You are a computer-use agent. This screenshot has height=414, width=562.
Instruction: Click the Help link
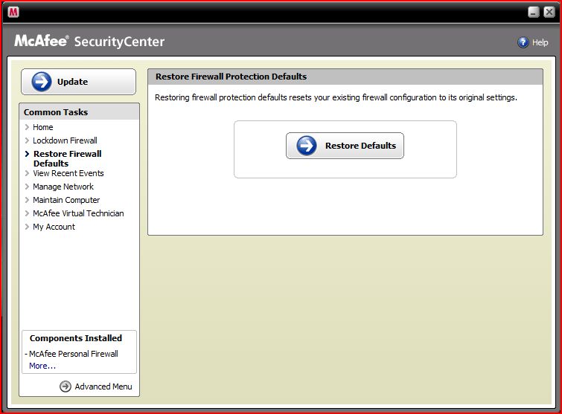(x=540, y=42)
